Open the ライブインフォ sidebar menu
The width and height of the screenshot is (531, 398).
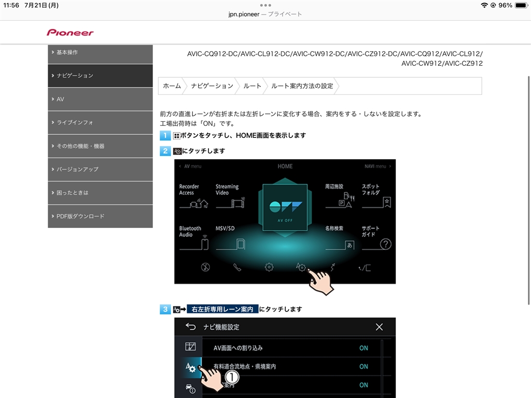tap(100, 122)
